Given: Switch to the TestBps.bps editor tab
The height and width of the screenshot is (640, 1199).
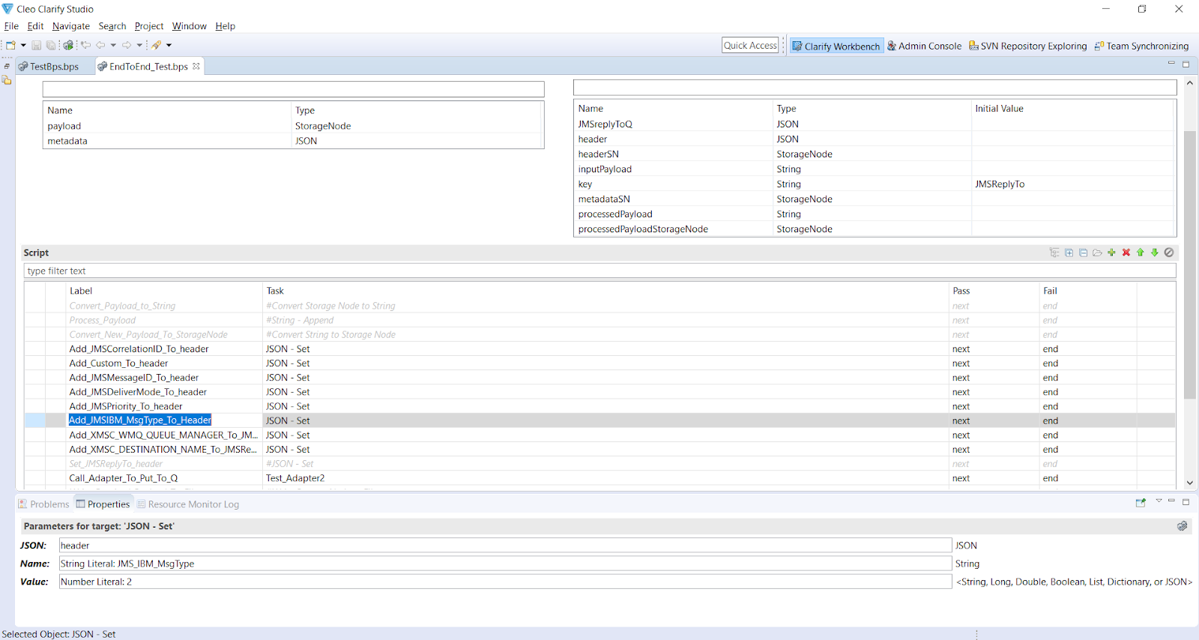Looking at the screenshot, I should pos(49,66).
